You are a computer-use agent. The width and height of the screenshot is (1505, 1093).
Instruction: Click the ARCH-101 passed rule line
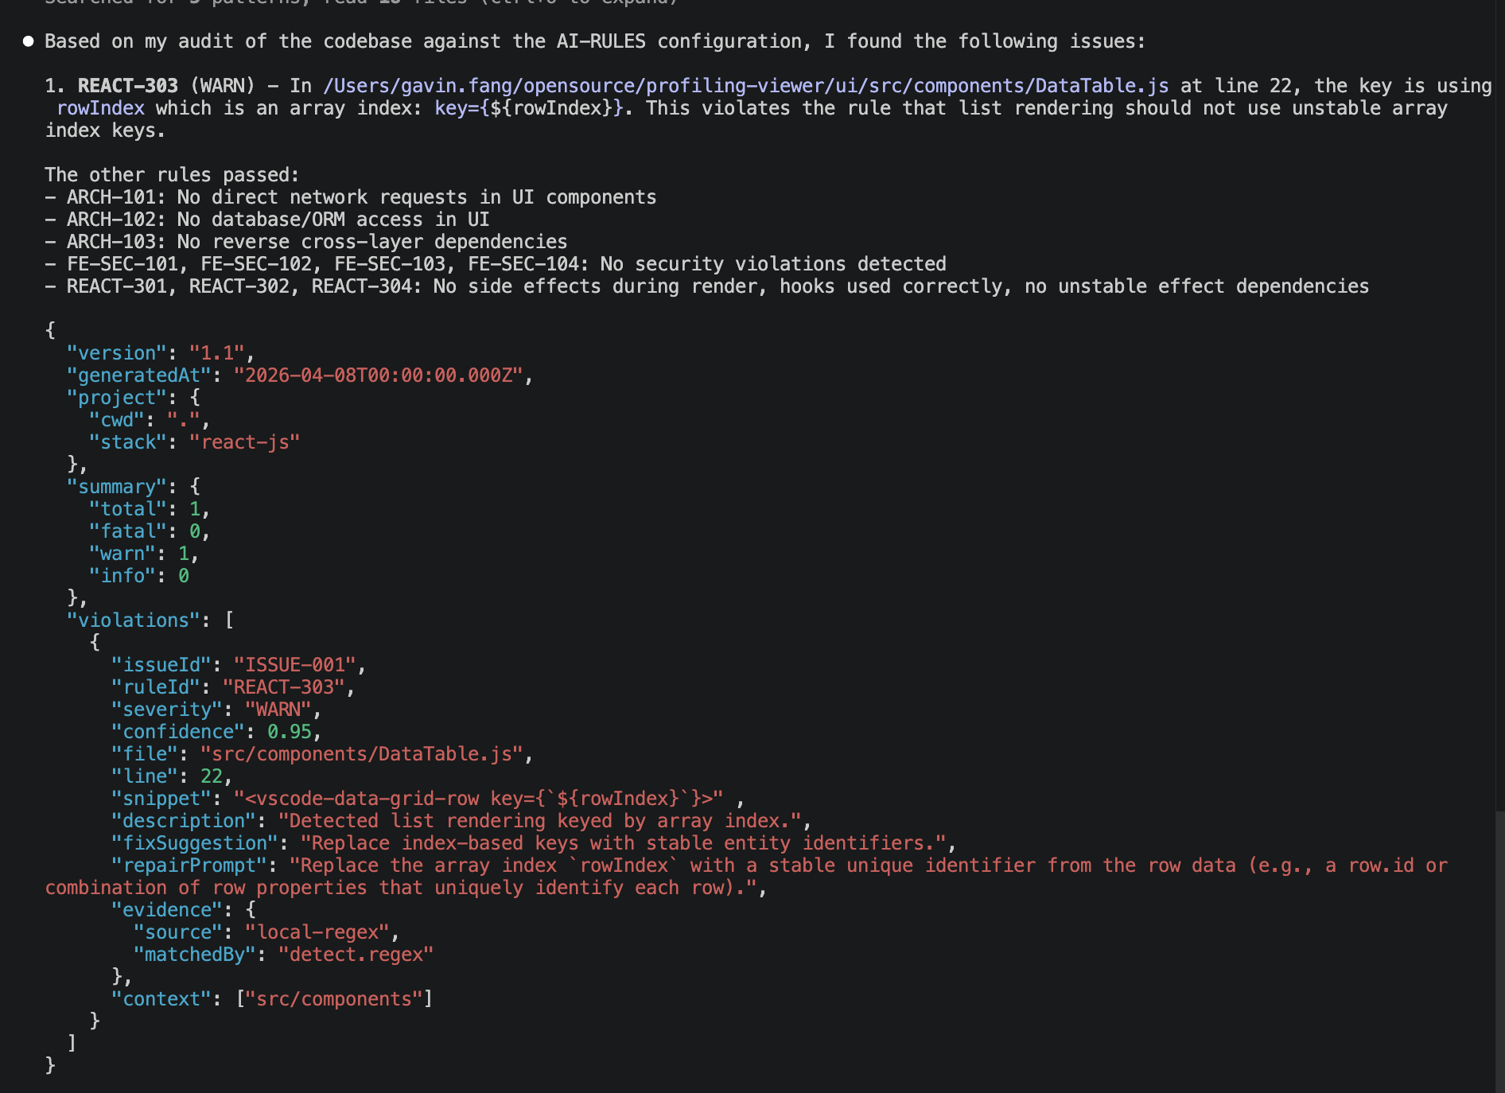(x=361, y=197)
